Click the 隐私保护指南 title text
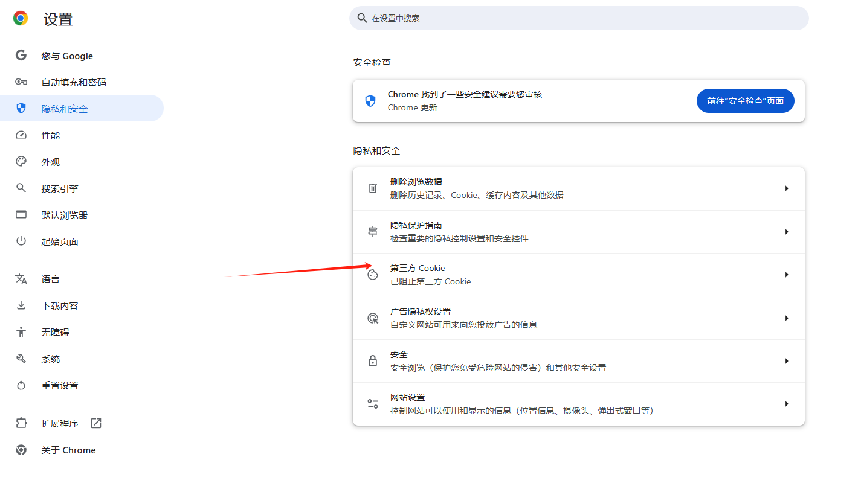 pyautogui.click(x=416, y=225)
